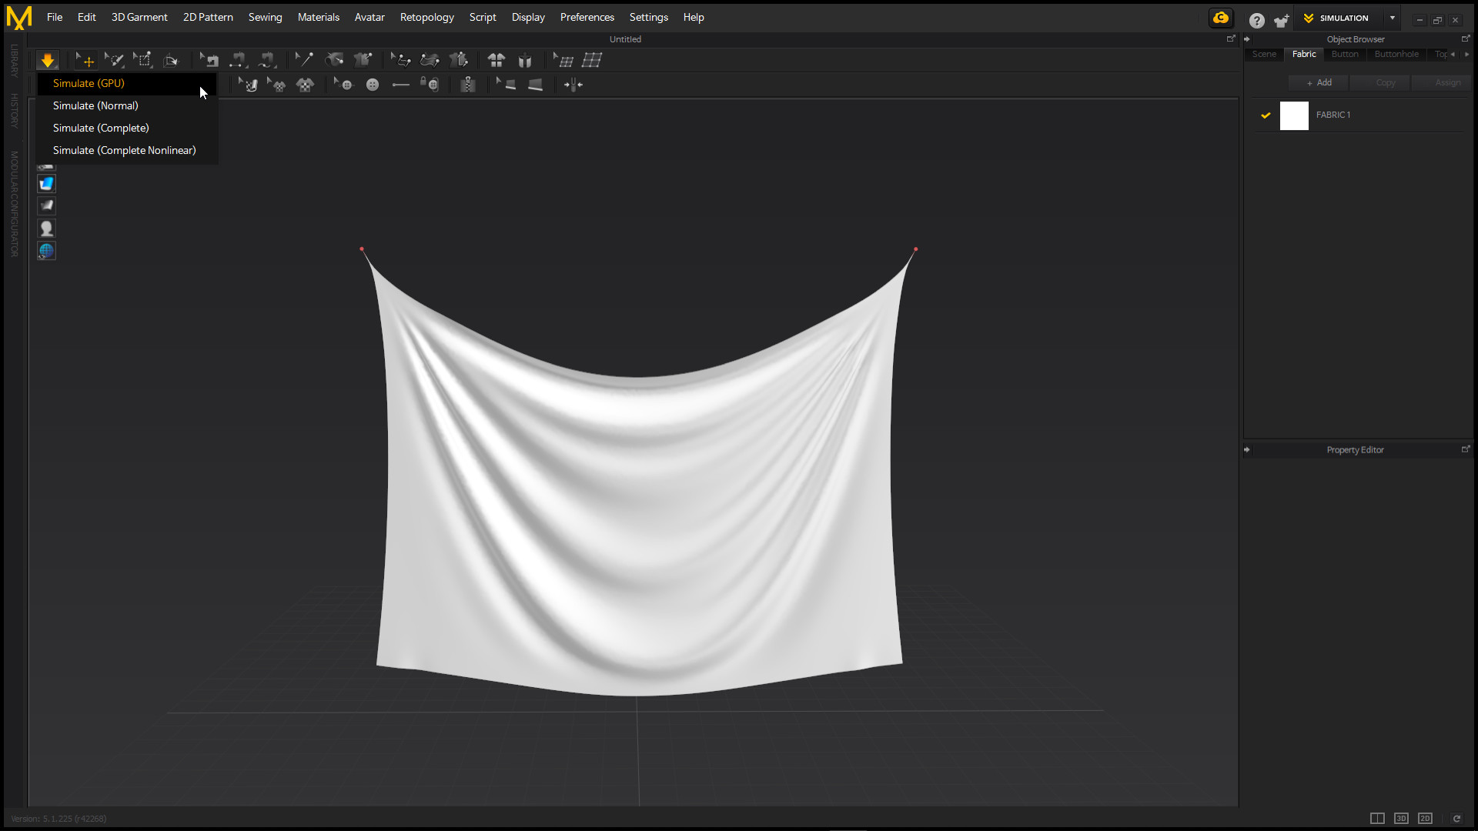Toggle the checkmark next to FABRIC 1
The height and width of the screenshot is (831, 1478).
pyautogui.click(x=1266, y=115)
